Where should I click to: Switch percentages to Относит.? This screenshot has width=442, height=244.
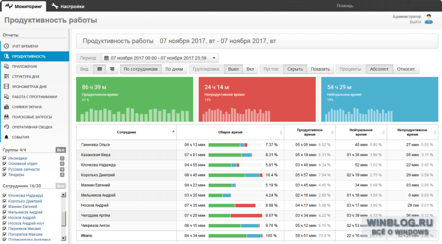point(406,69)
